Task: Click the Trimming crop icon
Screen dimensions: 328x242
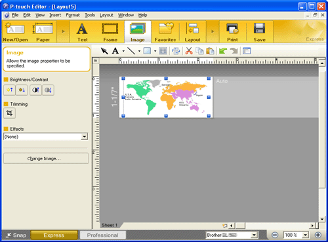Action: click(9, 113)
